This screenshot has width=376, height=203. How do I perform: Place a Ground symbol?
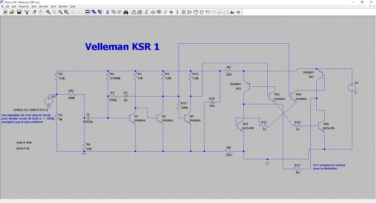[153, 12]
